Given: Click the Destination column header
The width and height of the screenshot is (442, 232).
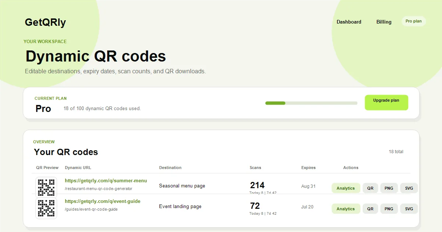Looking at the screenshot, I should tap(170, 168).
